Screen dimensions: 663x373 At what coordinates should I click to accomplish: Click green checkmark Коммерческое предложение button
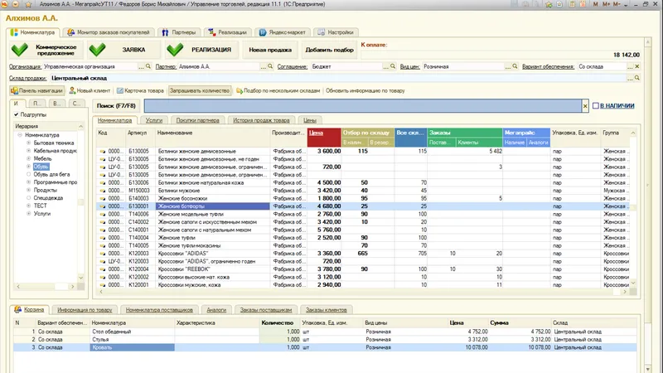coord(46,50)
